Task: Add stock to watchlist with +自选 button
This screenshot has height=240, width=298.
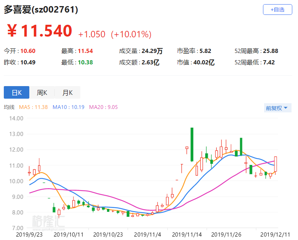Action: tap(277, 10)
